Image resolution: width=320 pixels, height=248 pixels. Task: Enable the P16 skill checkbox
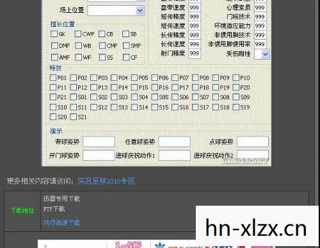tap(154, 87)
